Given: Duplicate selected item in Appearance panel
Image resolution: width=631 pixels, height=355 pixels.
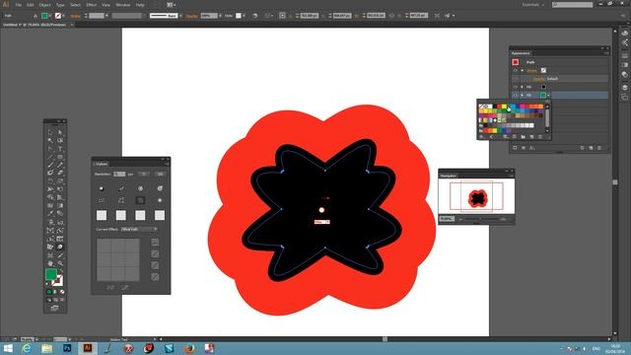Looking at the screenshot, I should click(591, 148).
